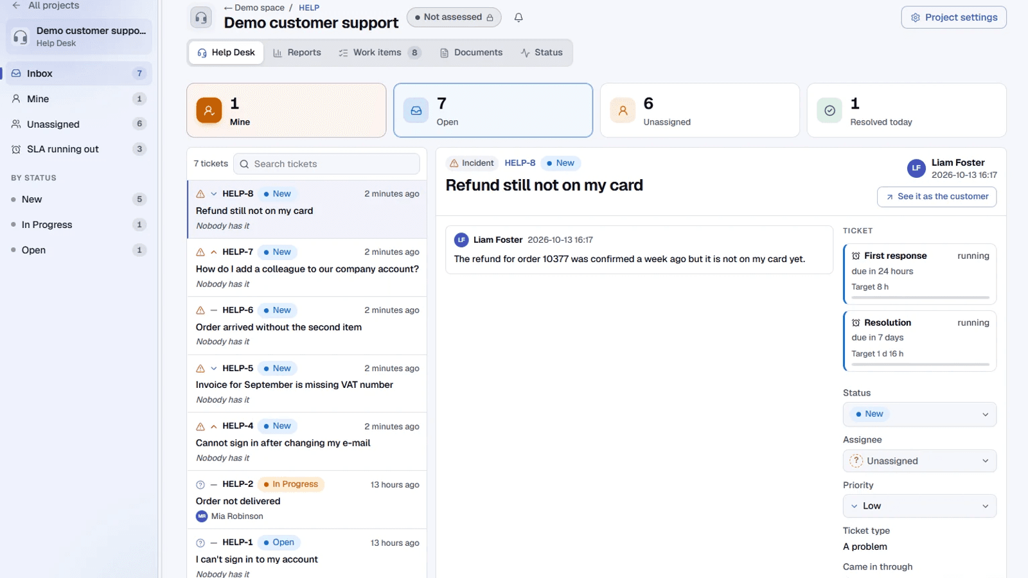Screen dimensions: 1028x578
Task: Open Project settings
Action: [954, 17]
